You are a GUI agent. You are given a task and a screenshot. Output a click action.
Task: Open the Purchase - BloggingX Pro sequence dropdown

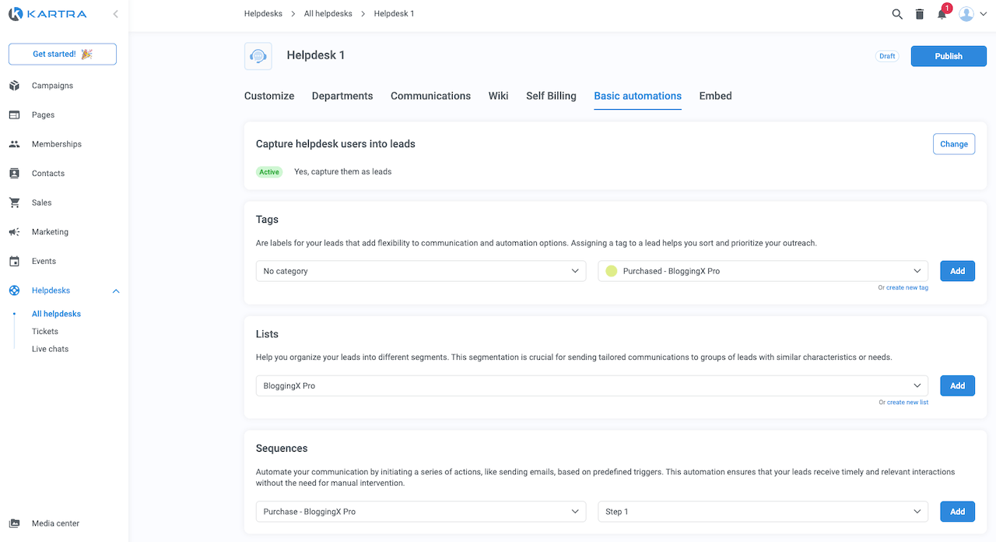[421, 512]
